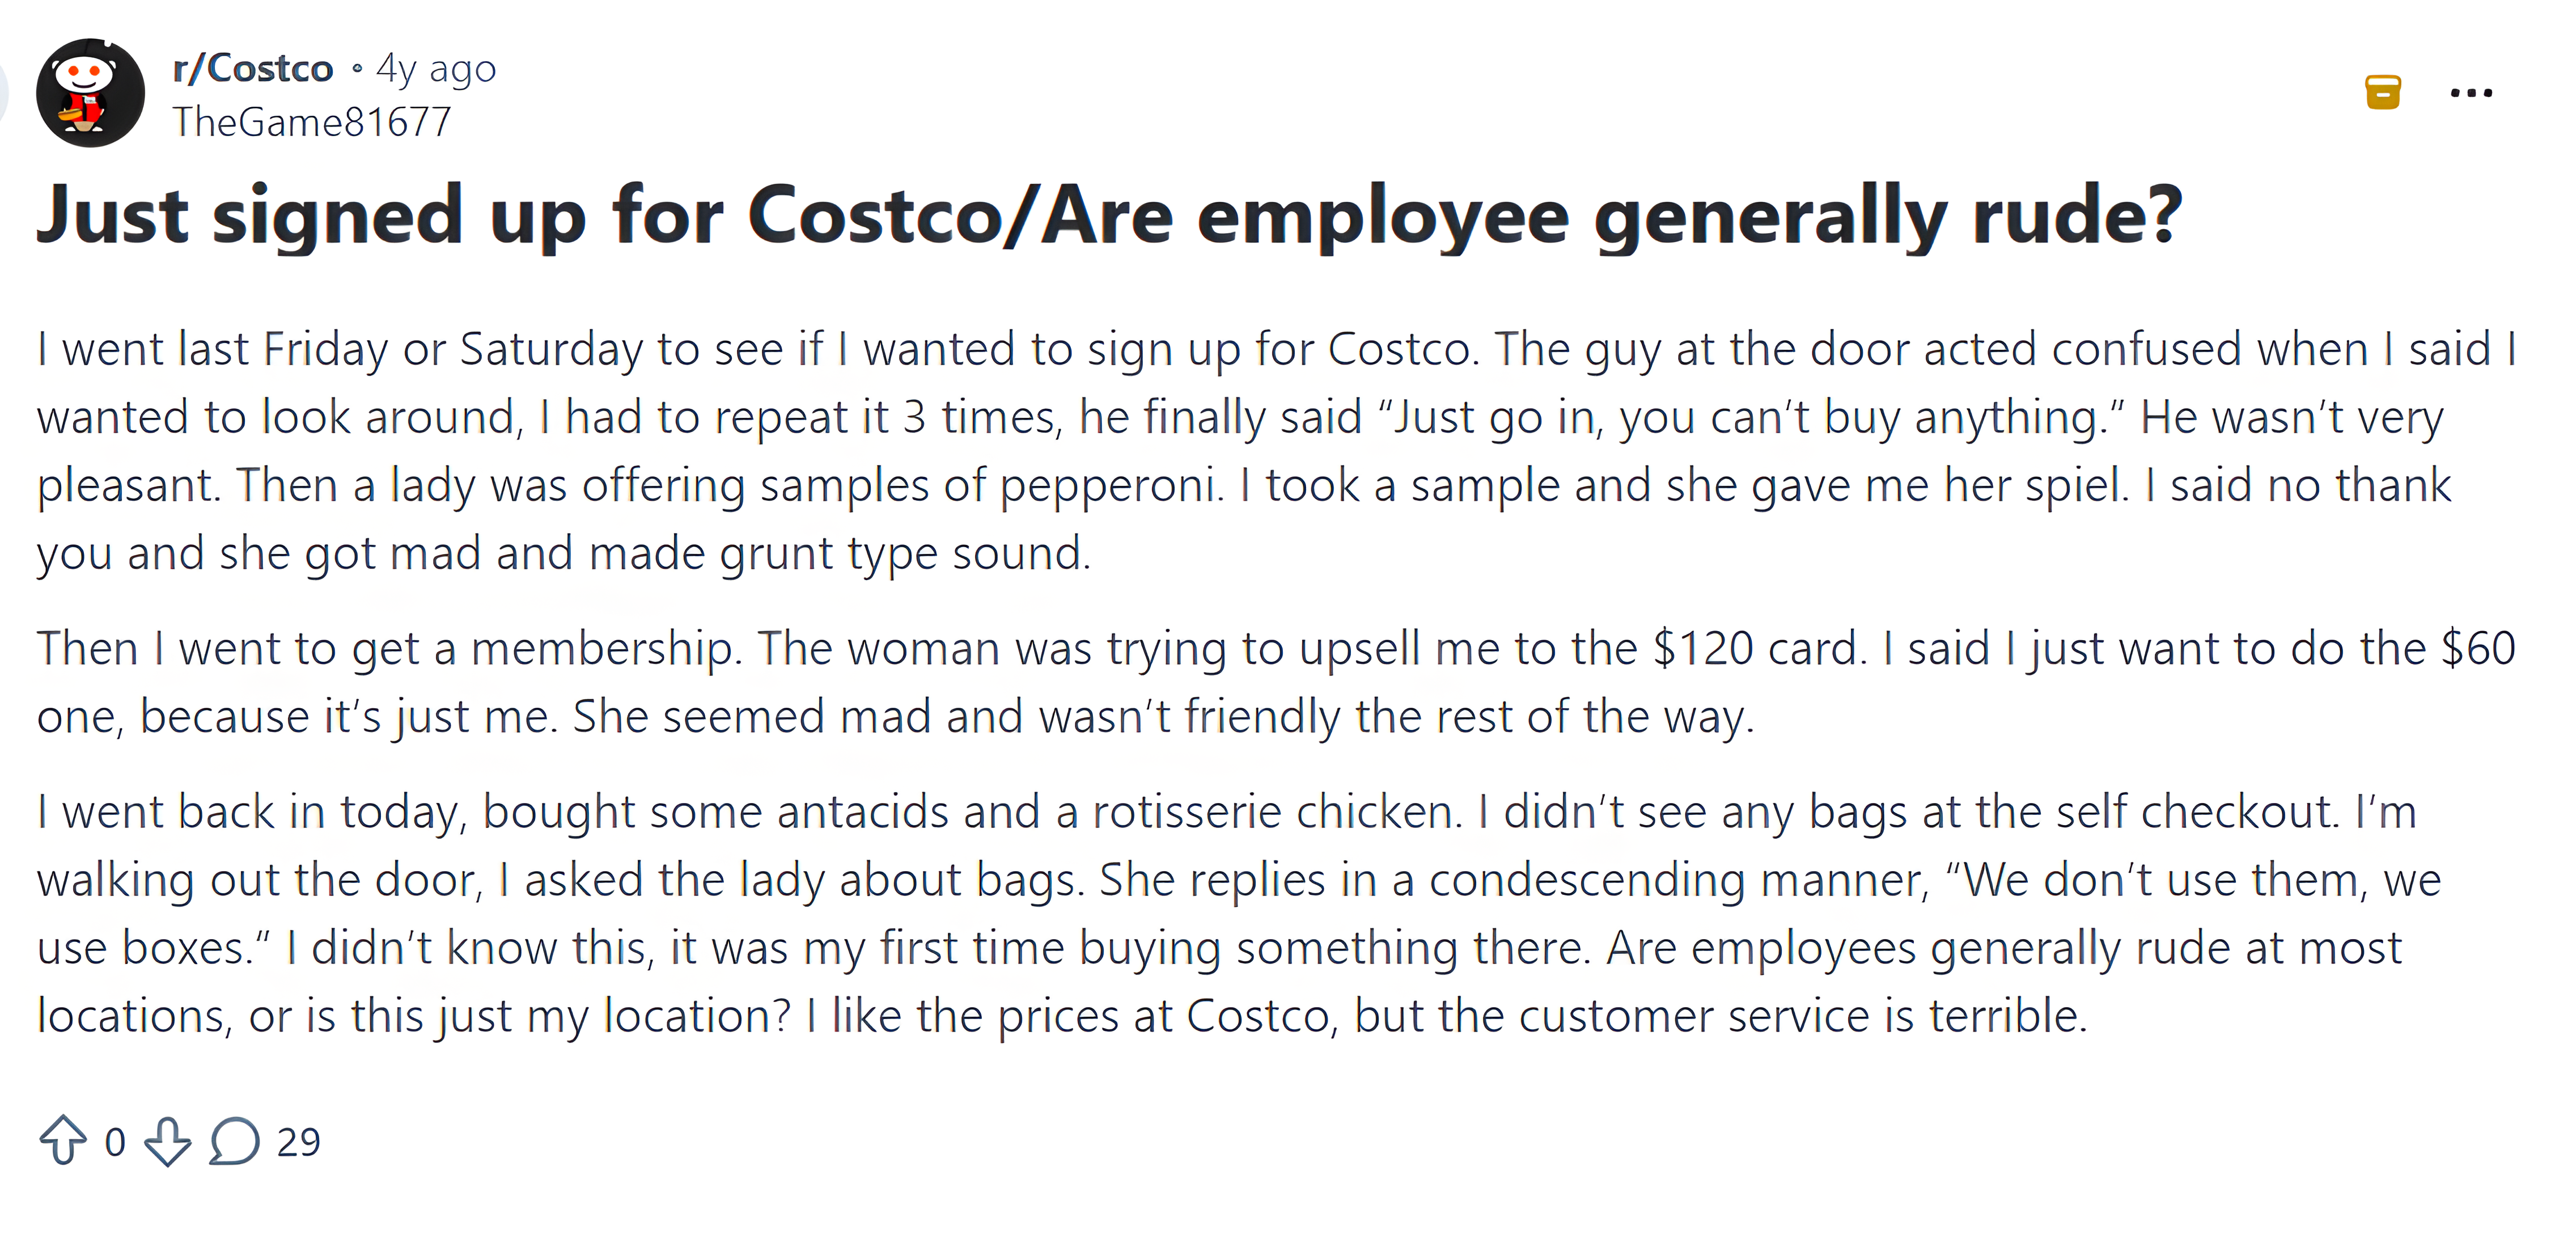2576x1234 pixels.
Task: Open TheGame81677 user profile
Action: coord(312,122)
